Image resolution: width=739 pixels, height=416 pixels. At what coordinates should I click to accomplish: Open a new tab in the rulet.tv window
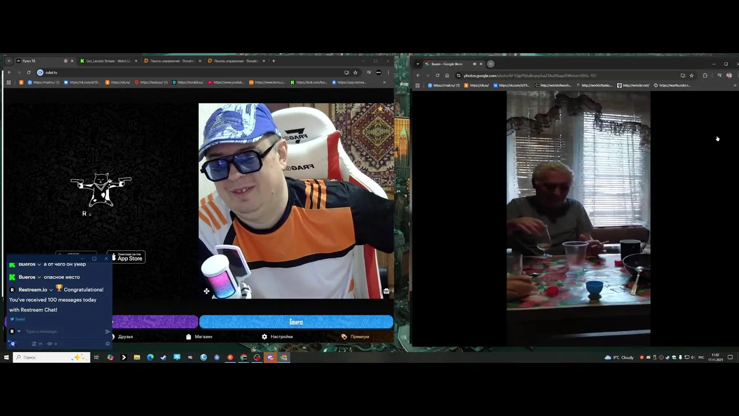pos(274,61)
